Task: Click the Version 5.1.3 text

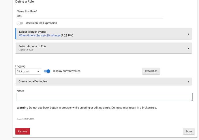Action: pos(25,119)
